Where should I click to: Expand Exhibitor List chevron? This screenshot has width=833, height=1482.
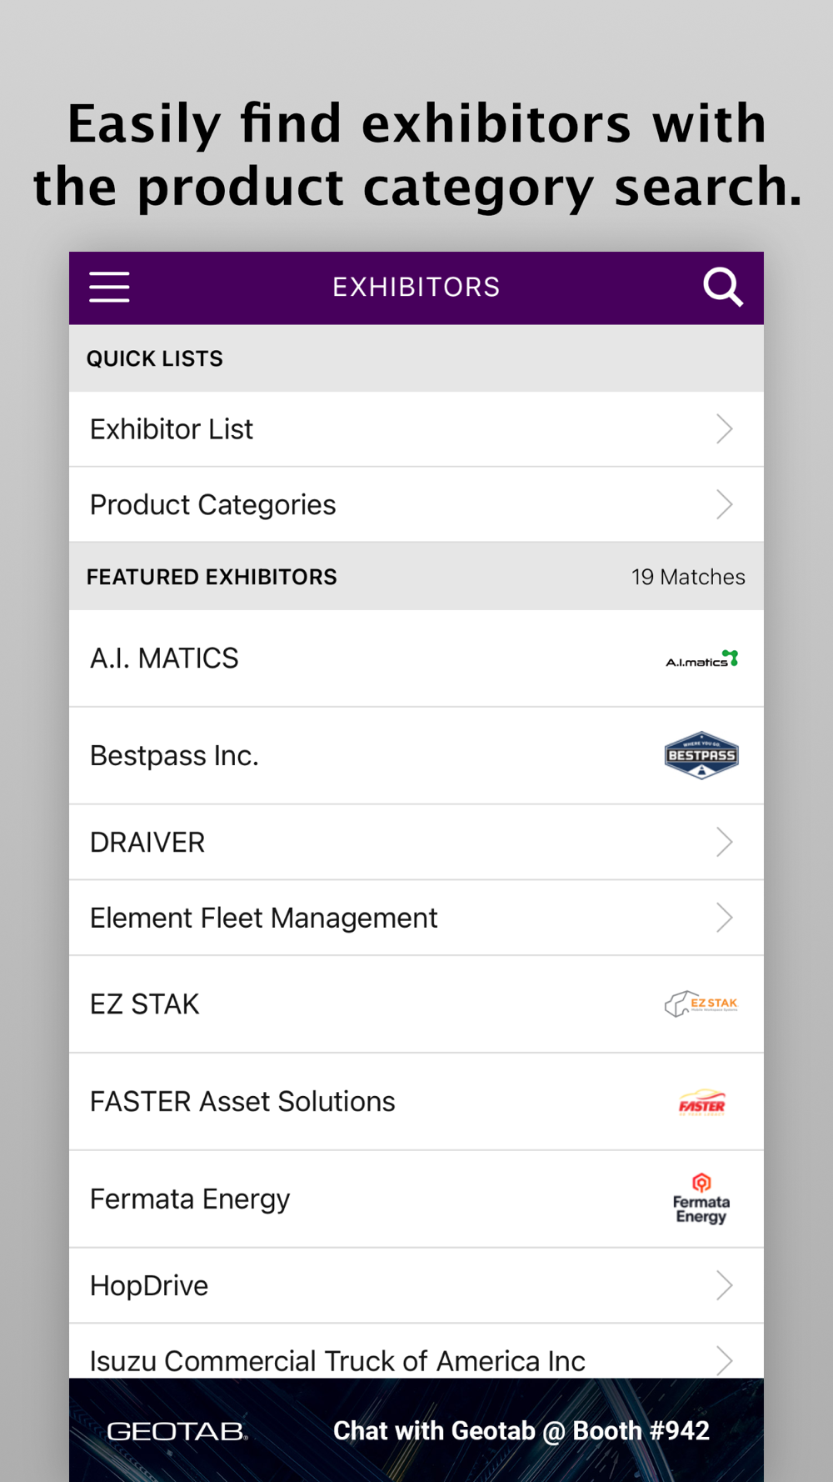725,429
